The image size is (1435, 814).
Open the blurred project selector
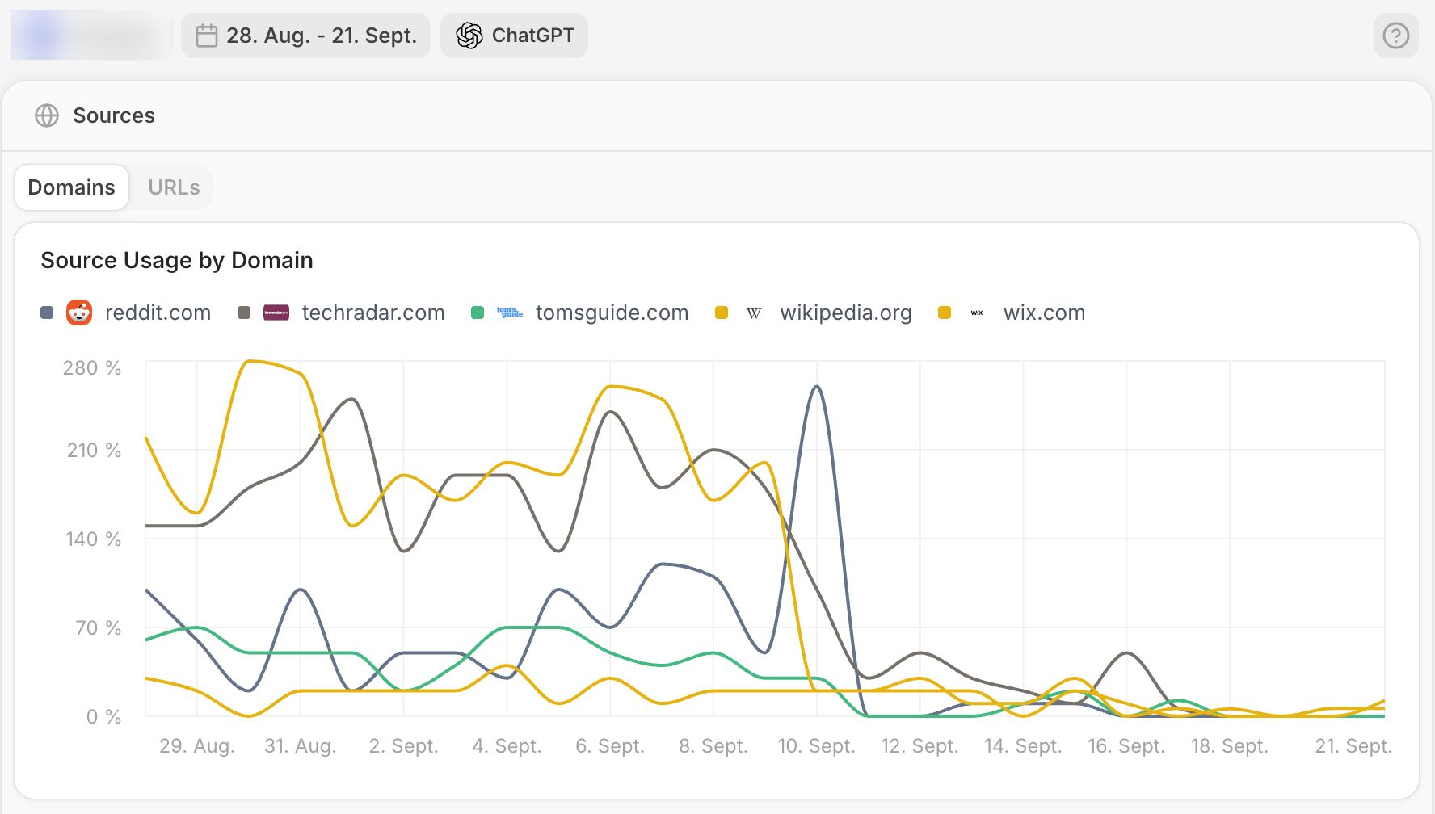[90, 36]
